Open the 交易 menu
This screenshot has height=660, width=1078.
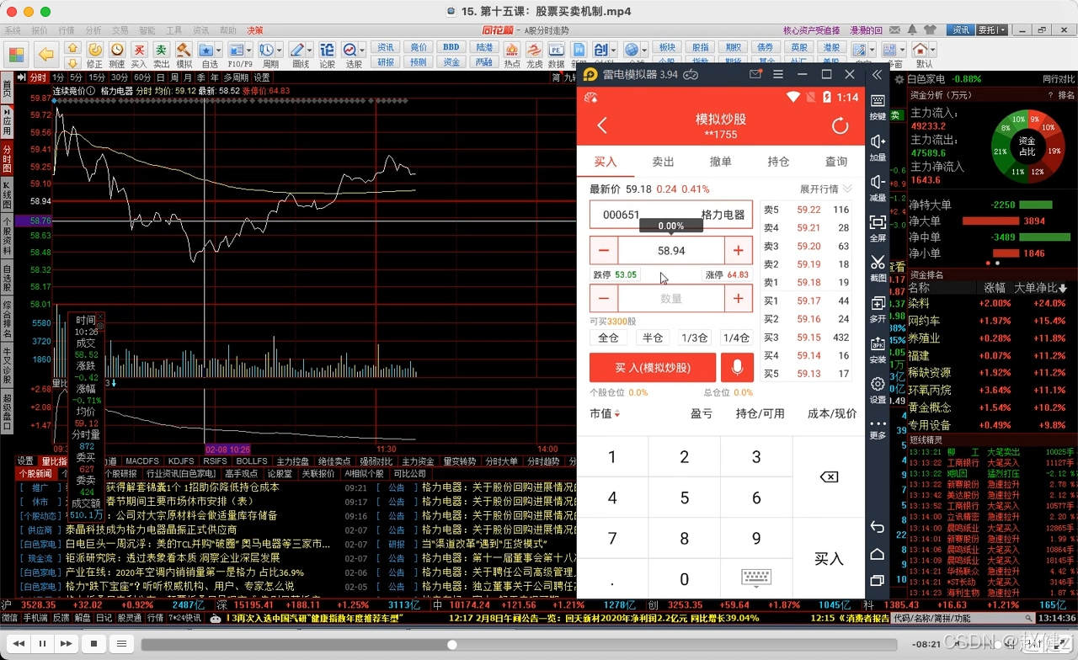click(120, 30)
